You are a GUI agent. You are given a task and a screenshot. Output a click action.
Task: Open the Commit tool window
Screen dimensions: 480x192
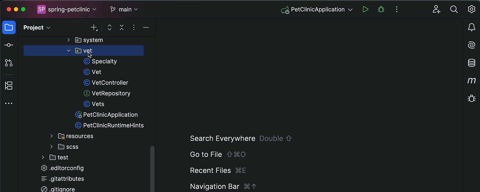click(9, 45)
